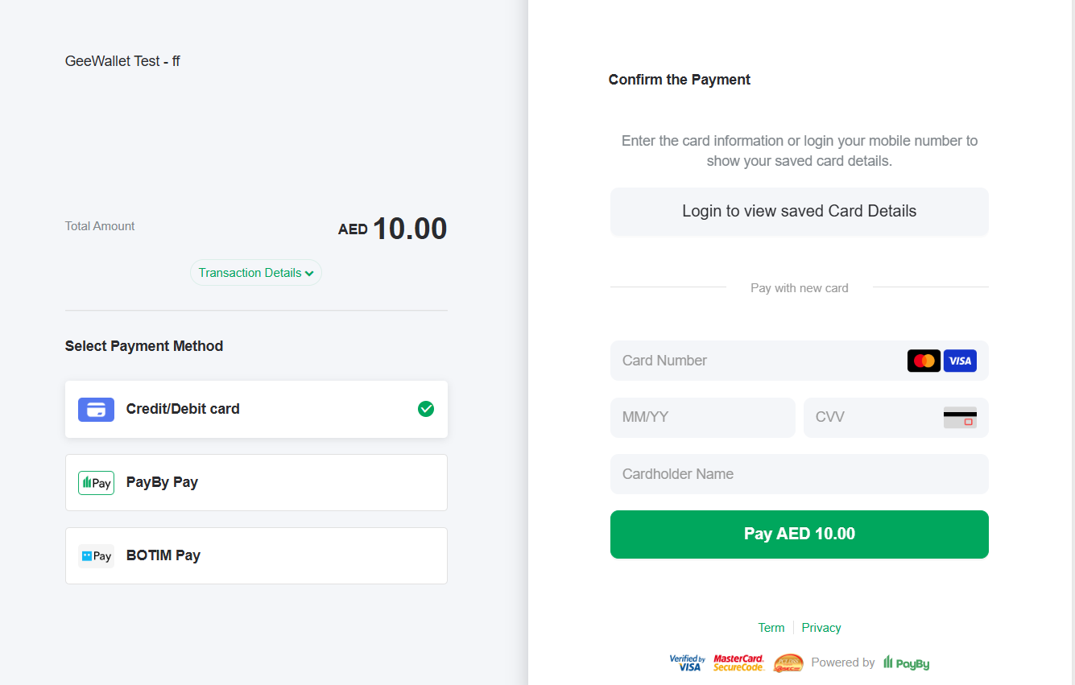Click the PayBy logo in footer

coord(907,662)
